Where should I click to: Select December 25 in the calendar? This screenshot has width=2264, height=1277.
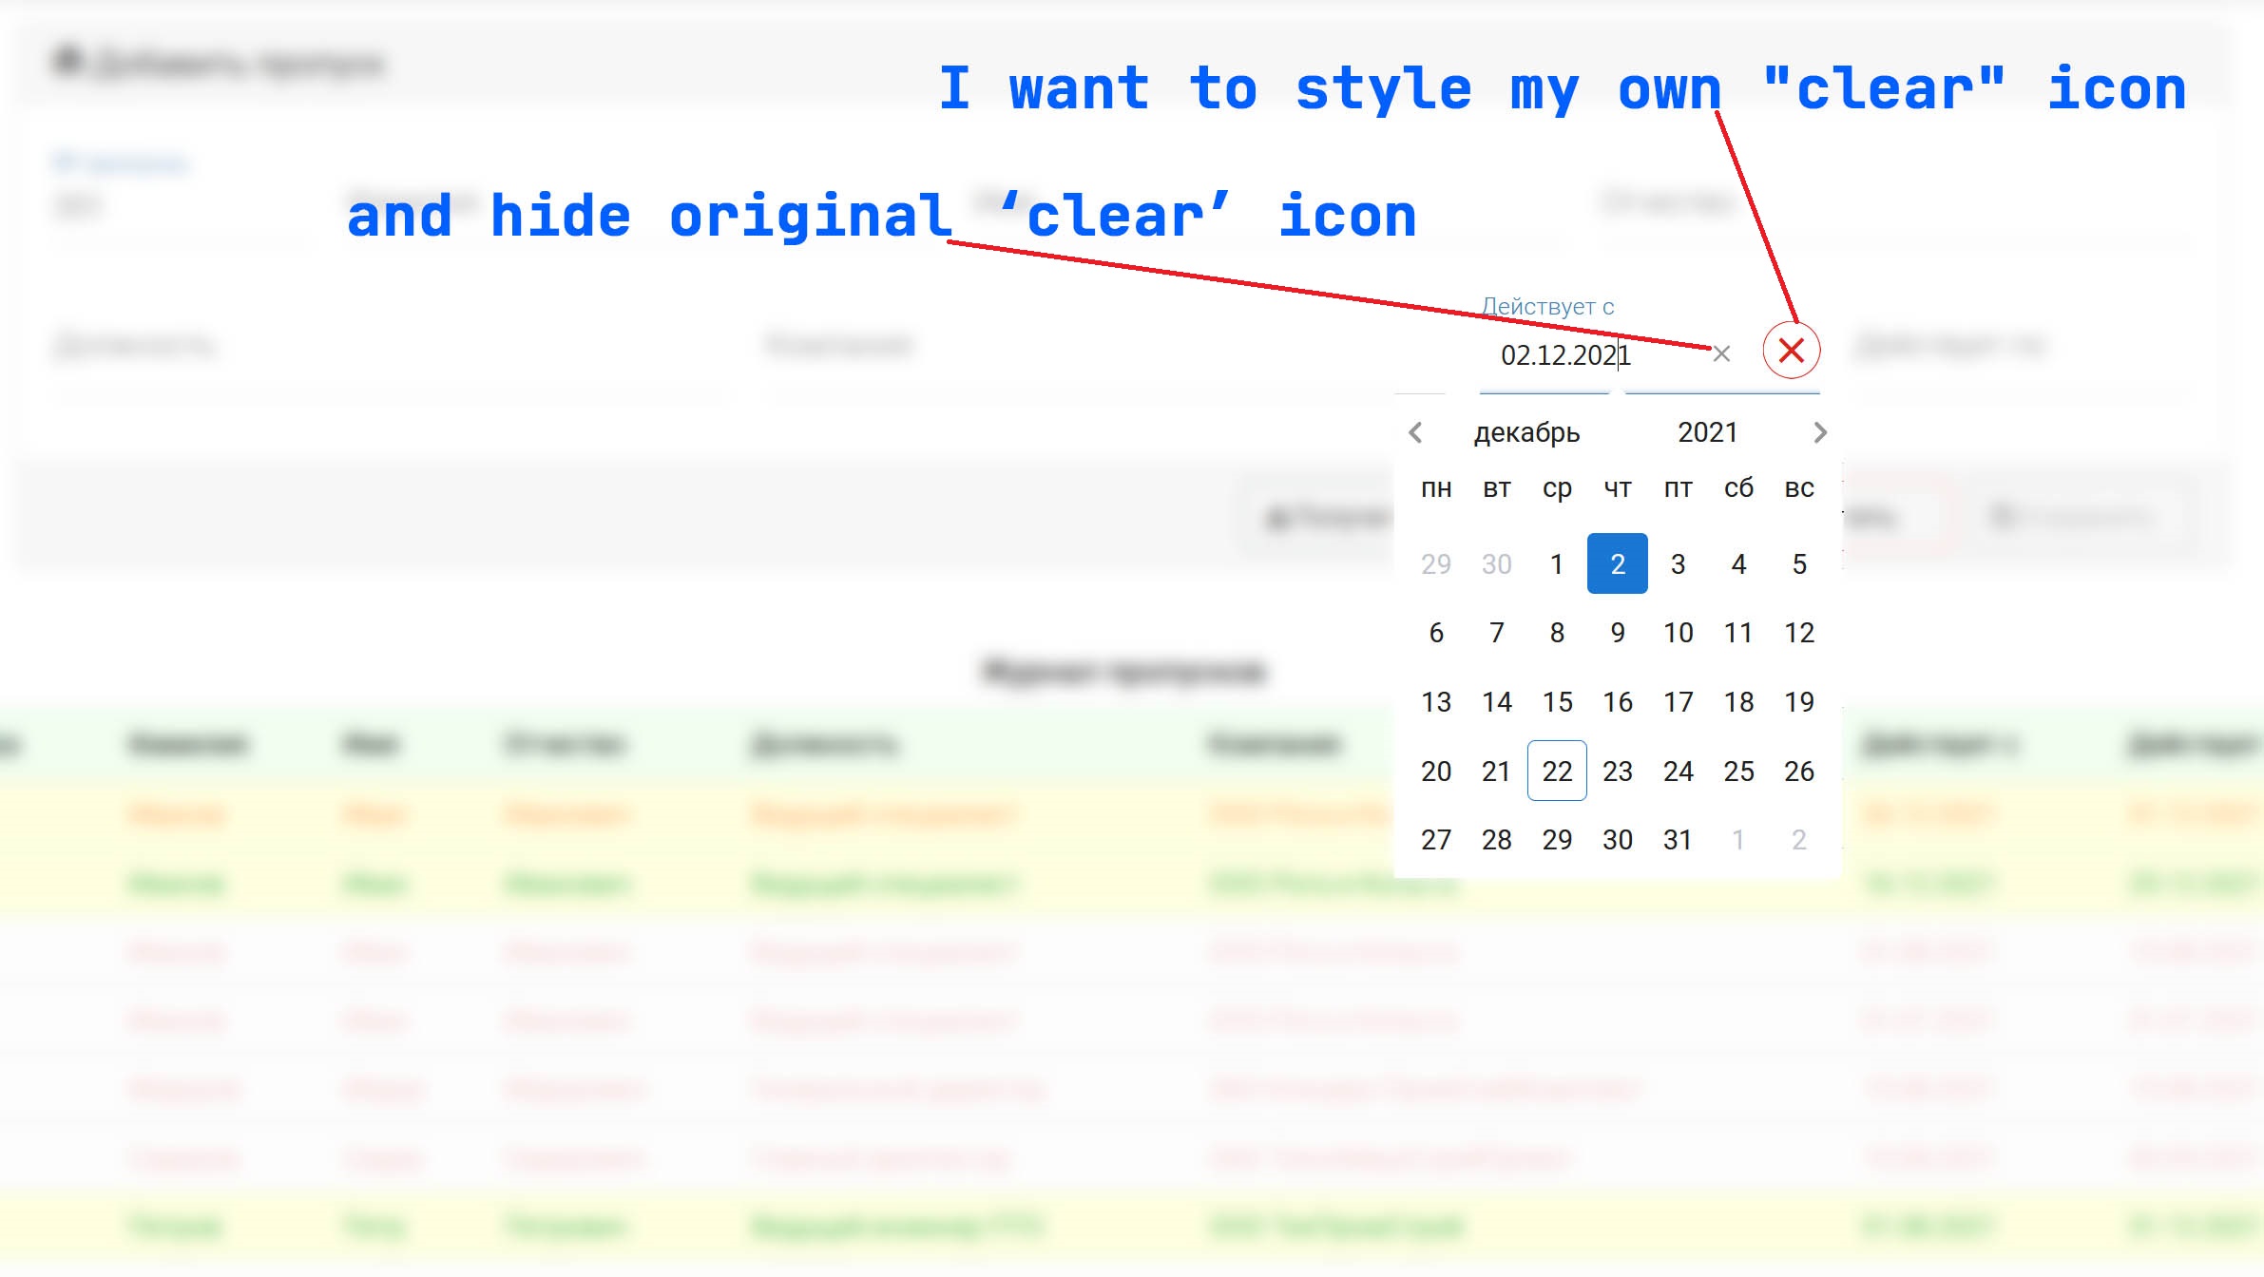point(1738,772)
